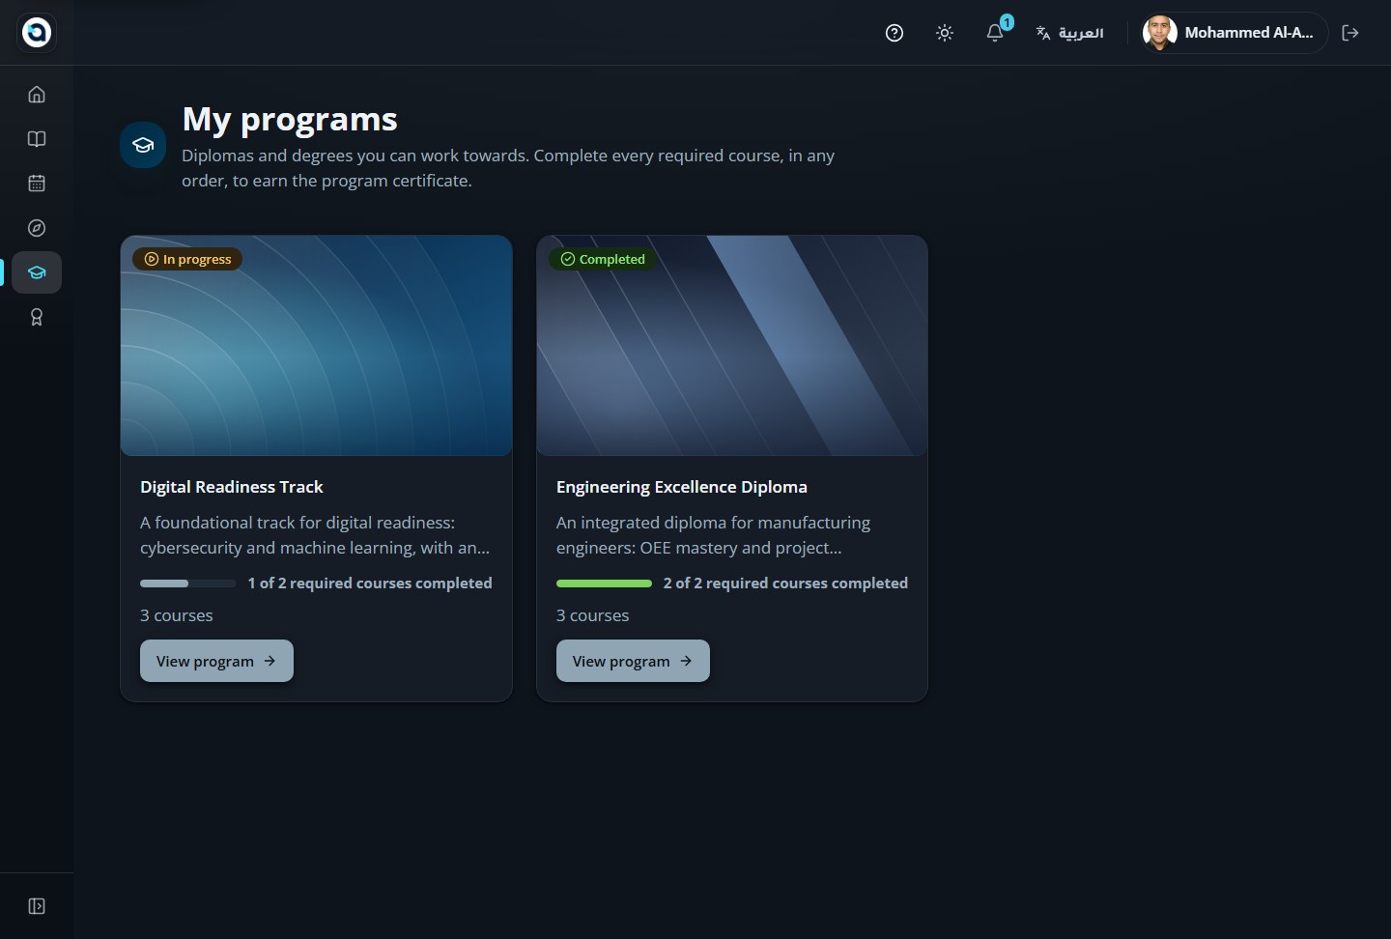Click '3 courses' under Engineering Excellence Diploma
This screenshot has height=939, width=1391.
pyautogui.click(x=592, y=615)
